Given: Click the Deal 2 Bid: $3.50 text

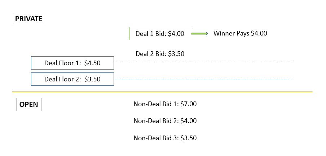Looking at the screenshot, I should pos(160,54).
